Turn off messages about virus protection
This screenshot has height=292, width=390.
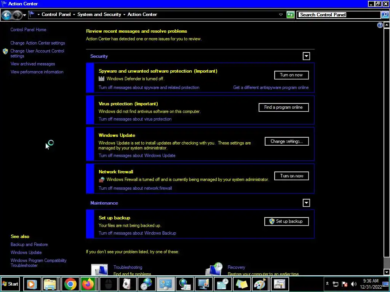point(135,119)
